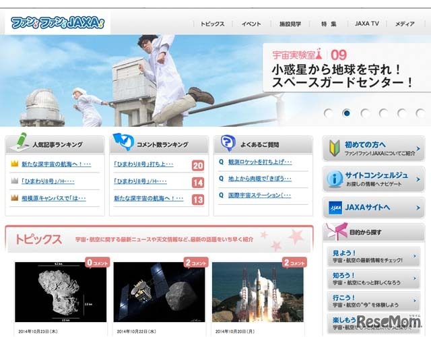
Task: Click the question mark FAQ icon
Action: click(x=228, y=143)
